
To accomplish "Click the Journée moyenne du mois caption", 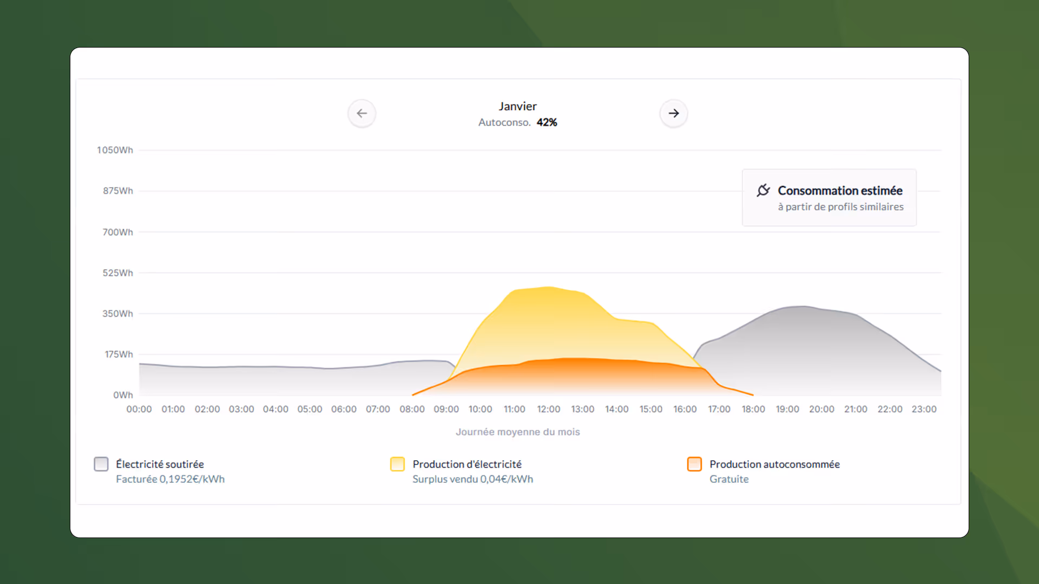I will (517, 432).
